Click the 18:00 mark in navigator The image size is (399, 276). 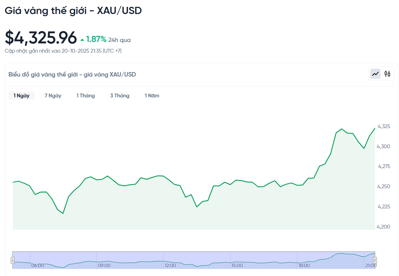(x=304, y=265)
